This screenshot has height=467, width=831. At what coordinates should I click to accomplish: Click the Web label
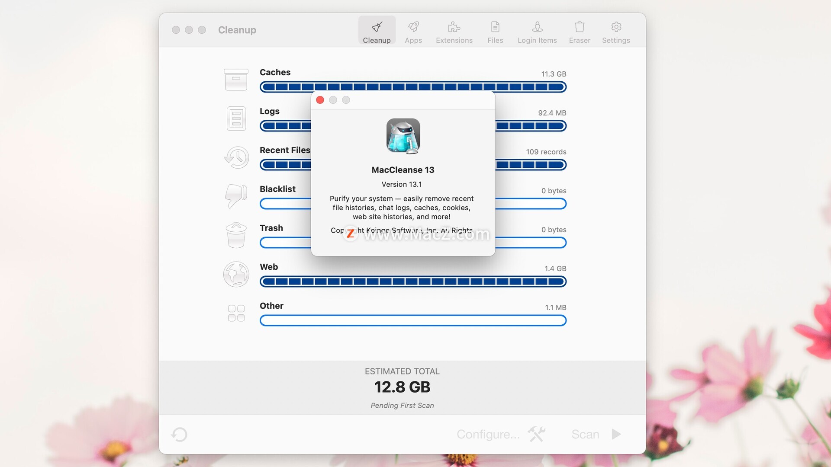(269, 267)
